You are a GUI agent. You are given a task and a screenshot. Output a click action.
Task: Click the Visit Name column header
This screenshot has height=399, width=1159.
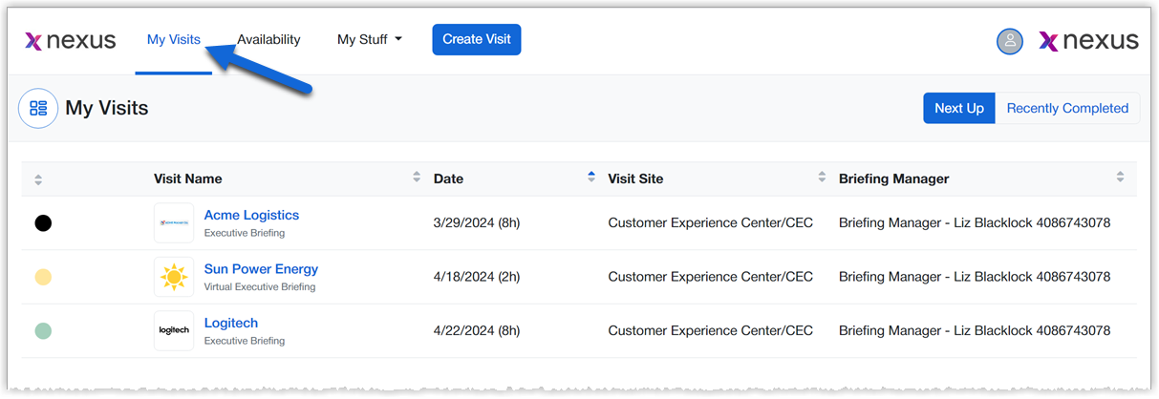tap(188, 178)
